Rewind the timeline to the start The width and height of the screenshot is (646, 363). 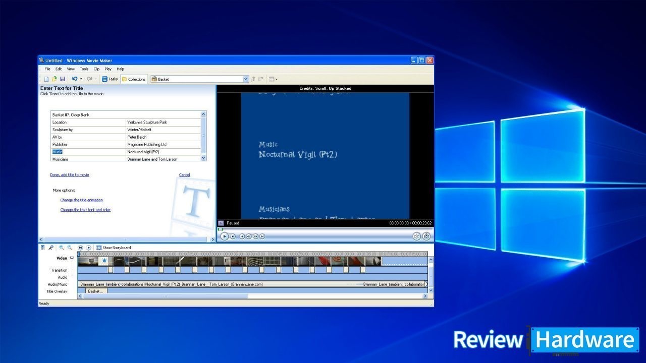point(80,248)
